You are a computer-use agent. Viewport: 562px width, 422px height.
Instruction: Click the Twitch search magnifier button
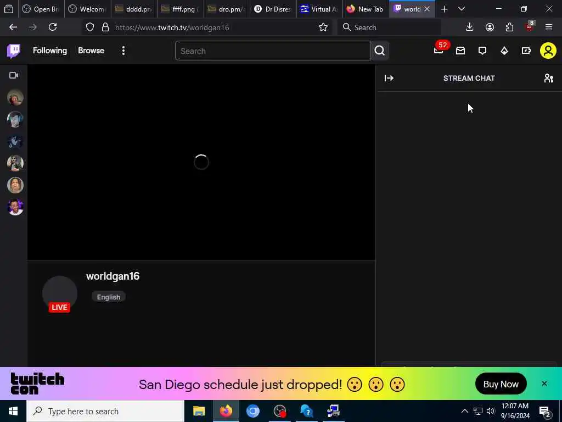[x=380, y=51]
